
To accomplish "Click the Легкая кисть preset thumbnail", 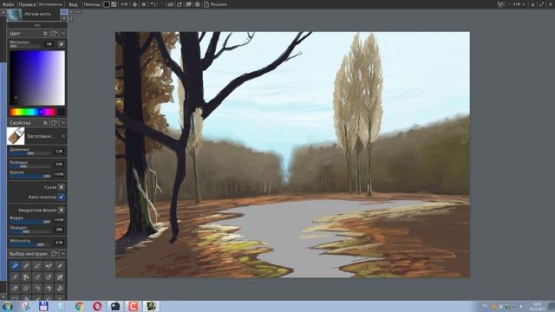I will point(14,15).
